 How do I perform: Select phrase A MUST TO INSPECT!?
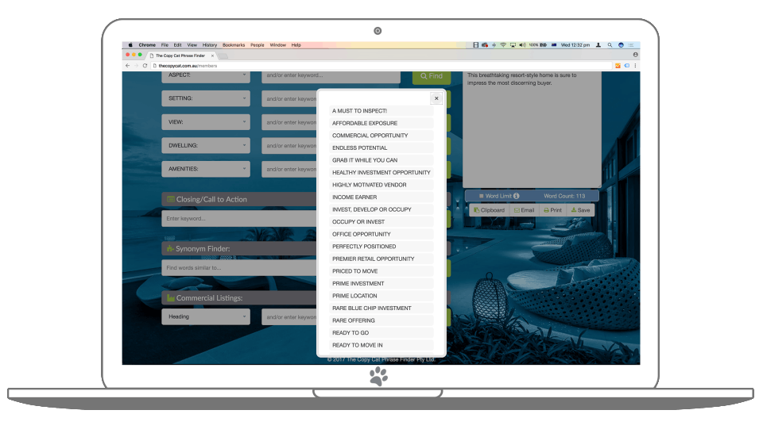tap(381, 111)
